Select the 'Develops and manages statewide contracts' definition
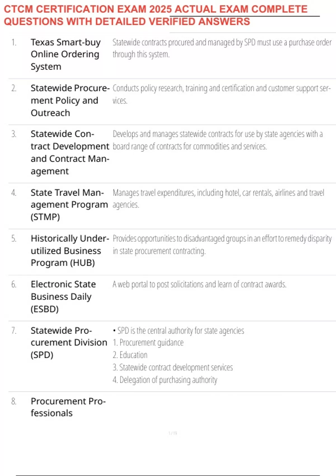Viewport: 336px width, 476px height. pyautogui.click(x=218, y=140)
